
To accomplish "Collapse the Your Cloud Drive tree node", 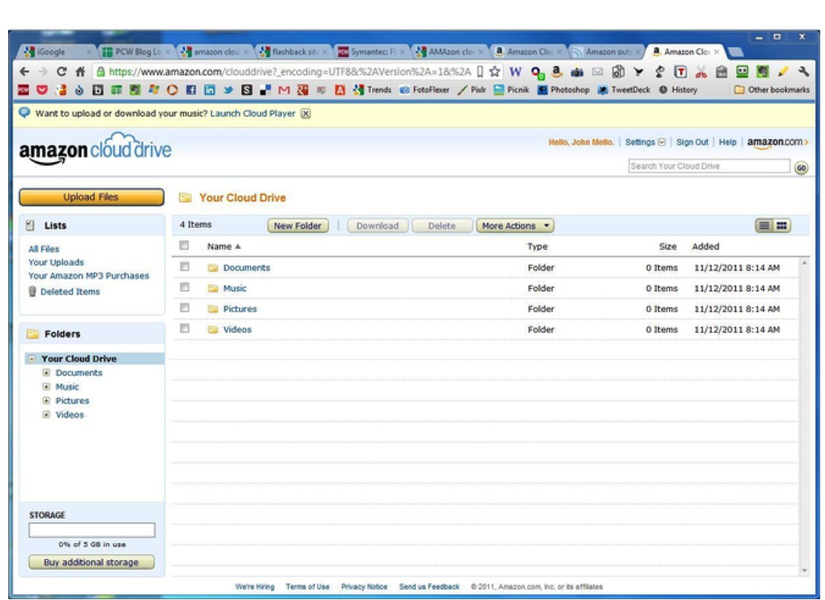I will pos(32,358).
